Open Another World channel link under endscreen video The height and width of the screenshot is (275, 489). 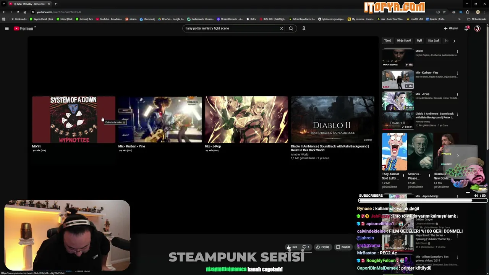coord(300,155)
